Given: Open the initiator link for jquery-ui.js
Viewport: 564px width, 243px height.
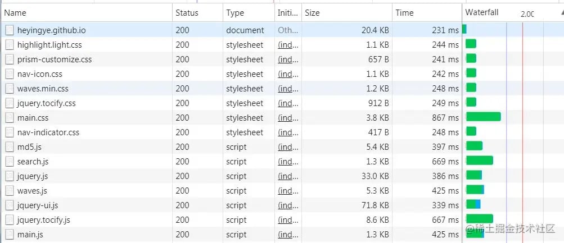Looking at the screenshot, I should click(288, 205).
